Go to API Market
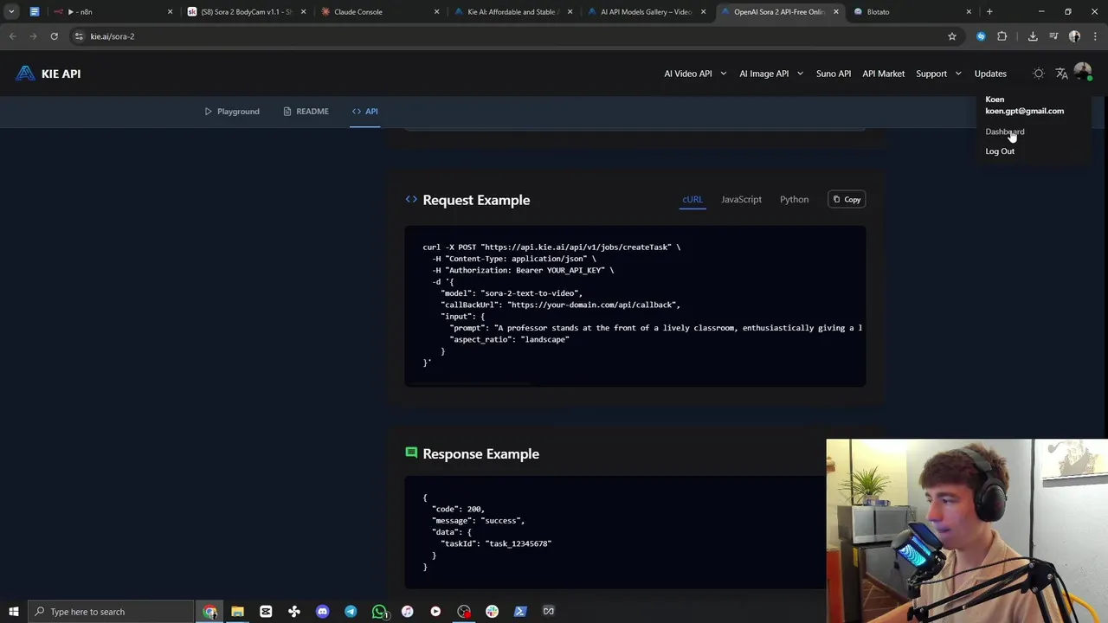 883,74
